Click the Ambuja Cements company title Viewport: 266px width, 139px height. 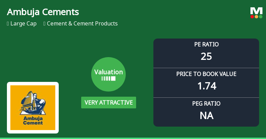point(43,12)
